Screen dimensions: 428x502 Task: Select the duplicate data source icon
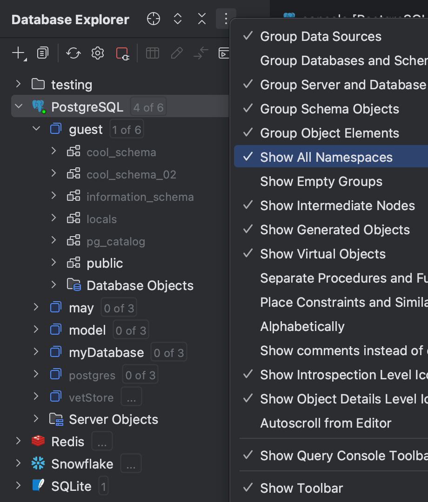42,53
